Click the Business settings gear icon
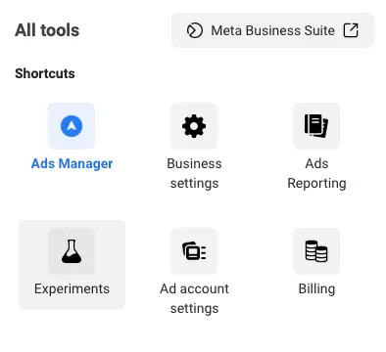Viewport: 386px width, 352px height. [194, 126]
